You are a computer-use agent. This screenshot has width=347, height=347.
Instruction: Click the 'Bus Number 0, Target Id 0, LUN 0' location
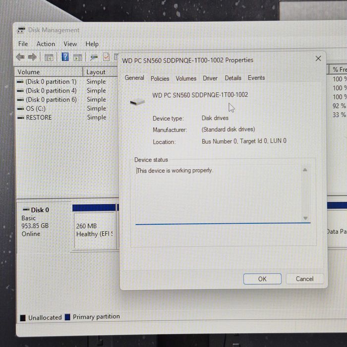pyautogui.click(x=244, y=141)
